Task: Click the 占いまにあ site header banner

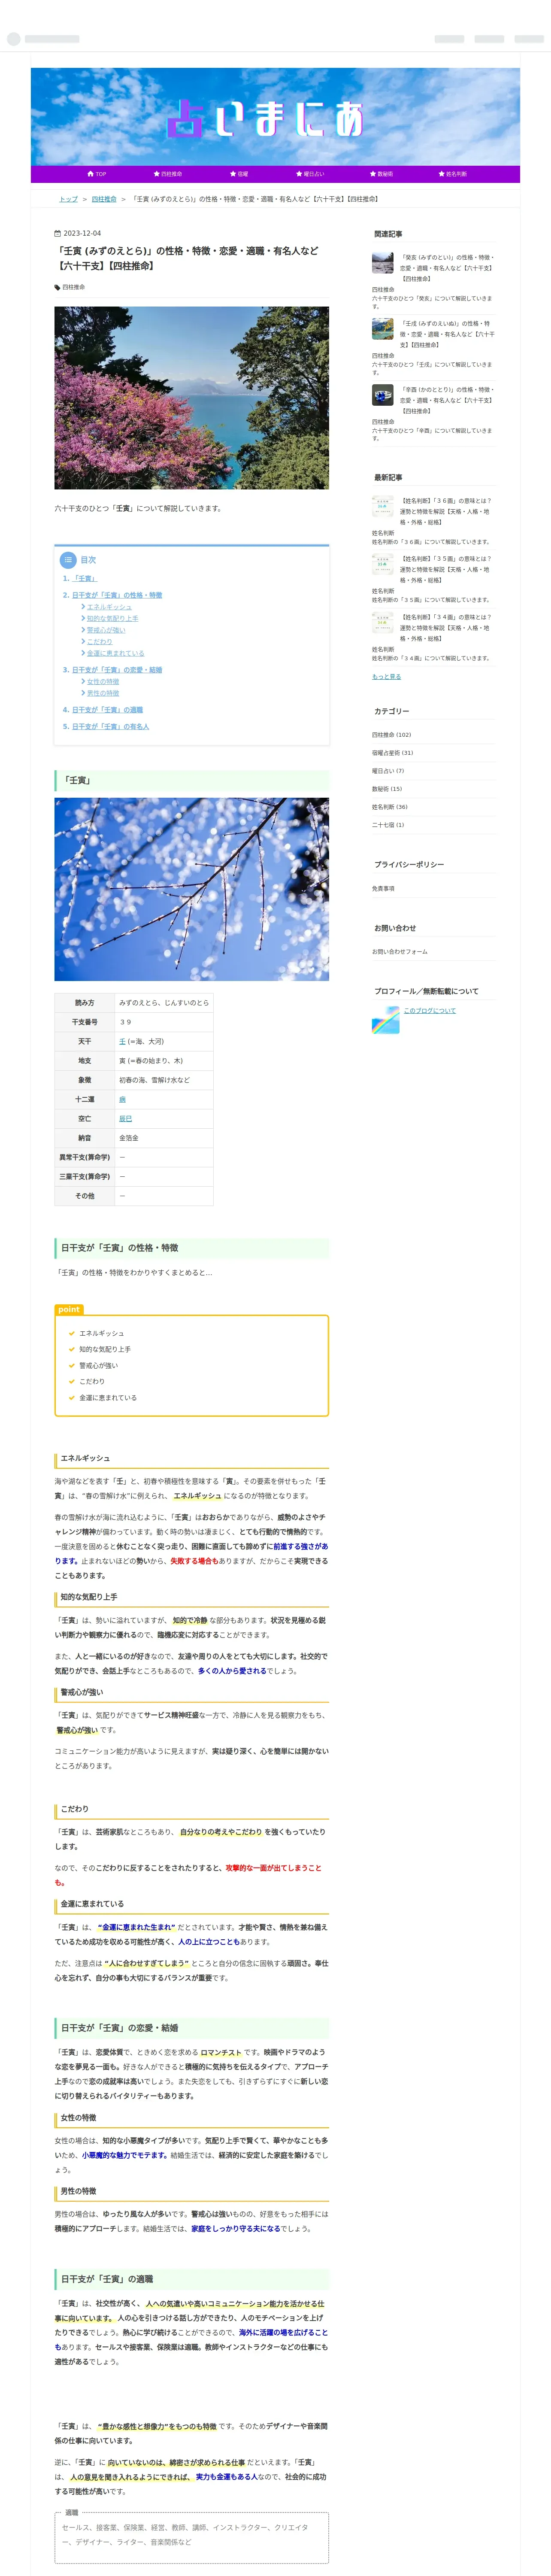Action: pyautogui.click(x=275, y=117)
